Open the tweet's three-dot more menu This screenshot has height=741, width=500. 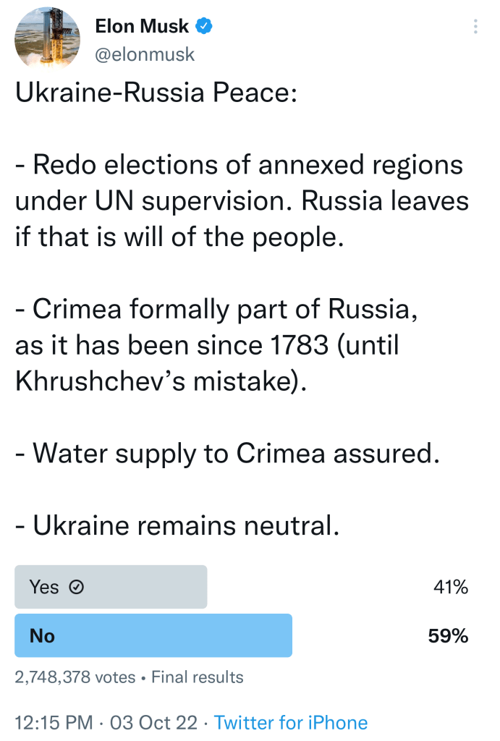click(x=475, y=27)
